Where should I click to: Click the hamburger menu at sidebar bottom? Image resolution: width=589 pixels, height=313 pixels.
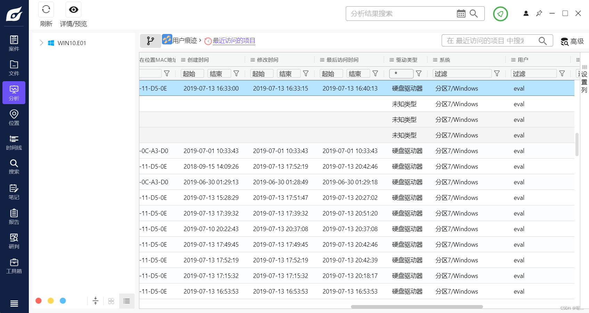pyautogui.click(x=14, y=304)
